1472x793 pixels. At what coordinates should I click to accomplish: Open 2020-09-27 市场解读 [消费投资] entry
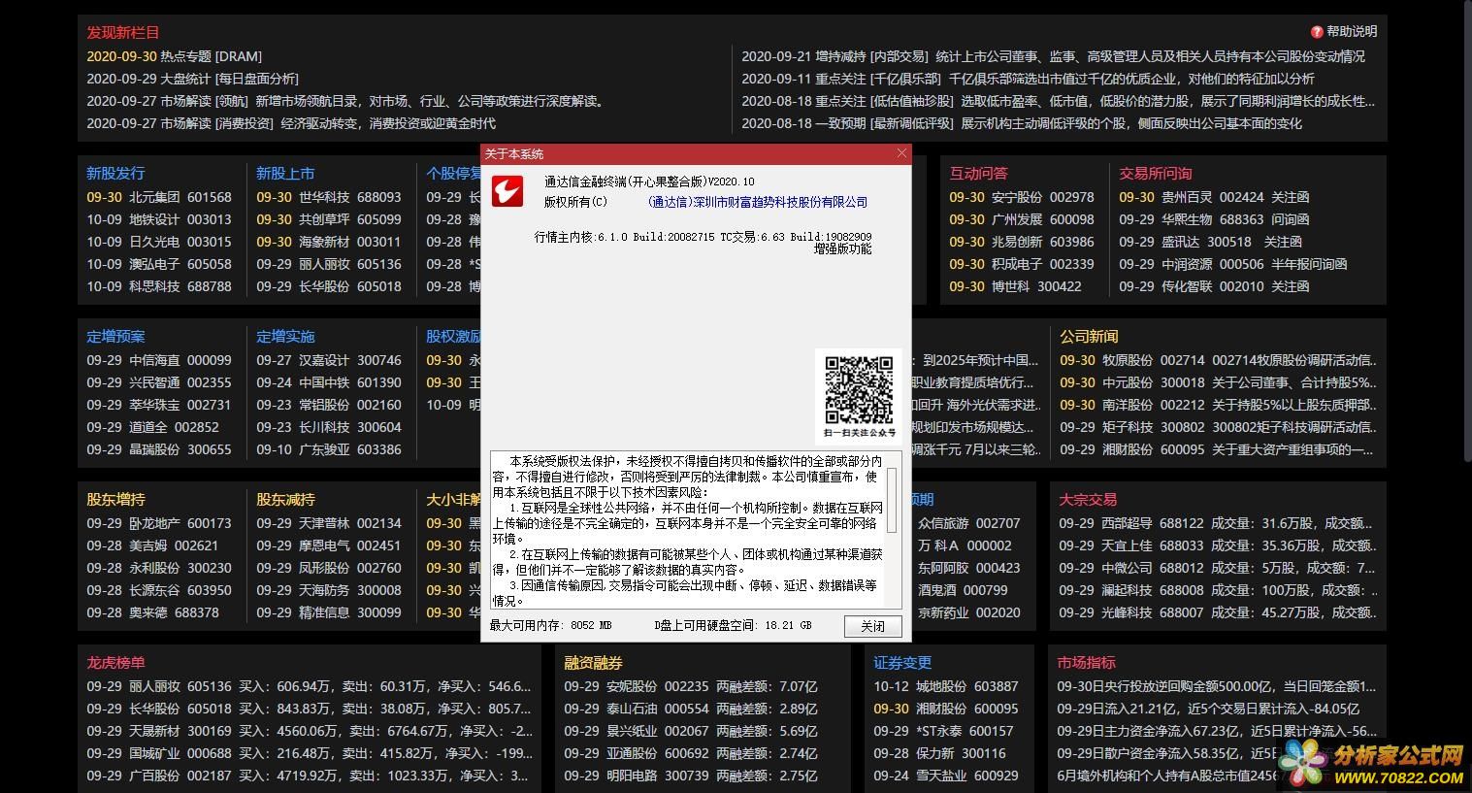291,123
